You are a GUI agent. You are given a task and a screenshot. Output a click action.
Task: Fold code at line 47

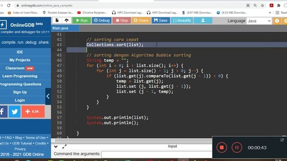pyautogui.click(x=64, y=66)
